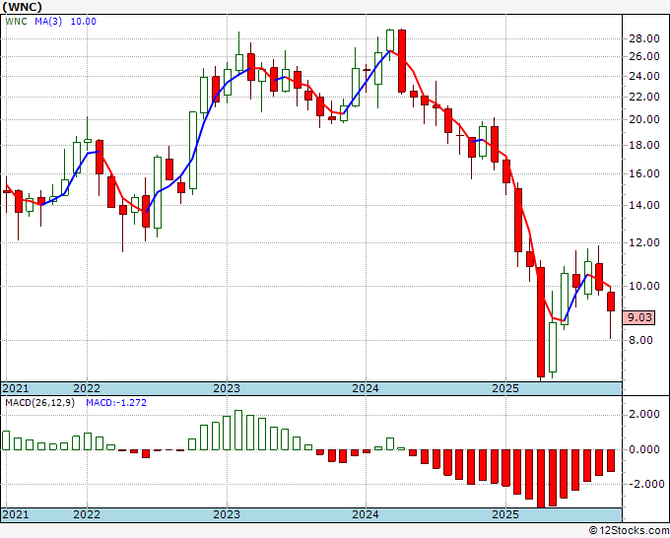Click the MACD(26,12,9) indicator label
Image resolution: width=670 pixels, height=538 pixels.
click(35, 403)
